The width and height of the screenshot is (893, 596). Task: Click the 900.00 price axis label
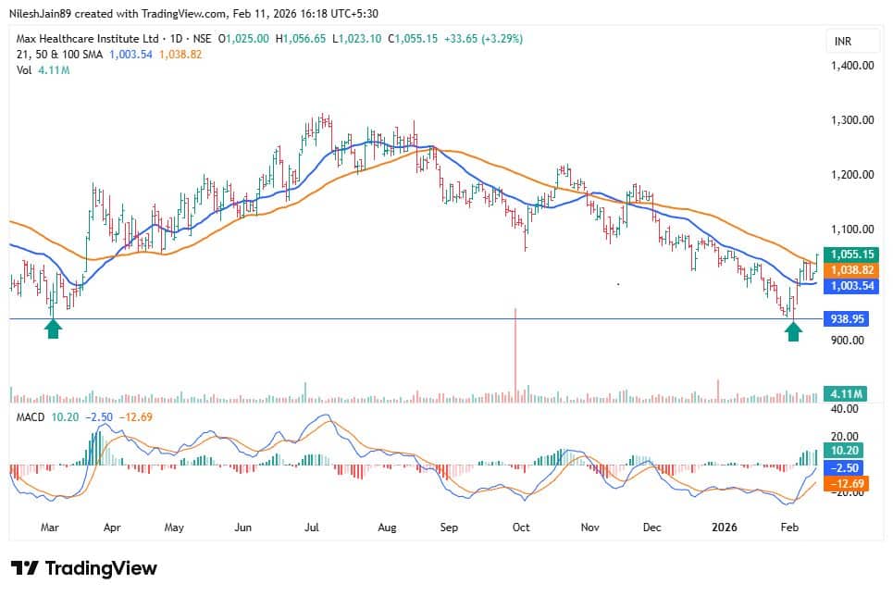(847, 341)
